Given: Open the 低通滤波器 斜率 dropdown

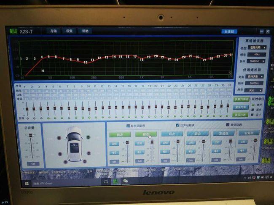Looking at the screenshot, I should pos(253,90).
